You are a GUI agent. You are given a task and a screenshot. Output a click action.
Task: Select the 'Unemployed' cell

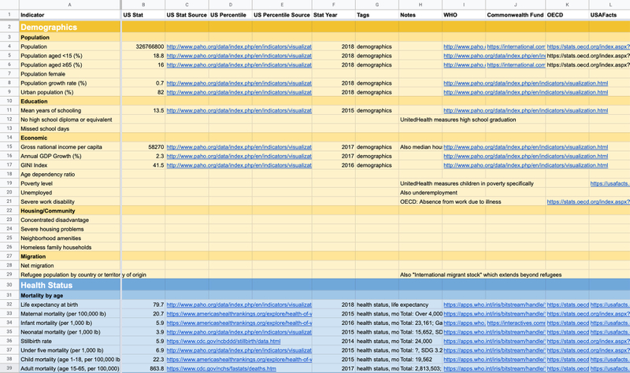click(69, 192)
